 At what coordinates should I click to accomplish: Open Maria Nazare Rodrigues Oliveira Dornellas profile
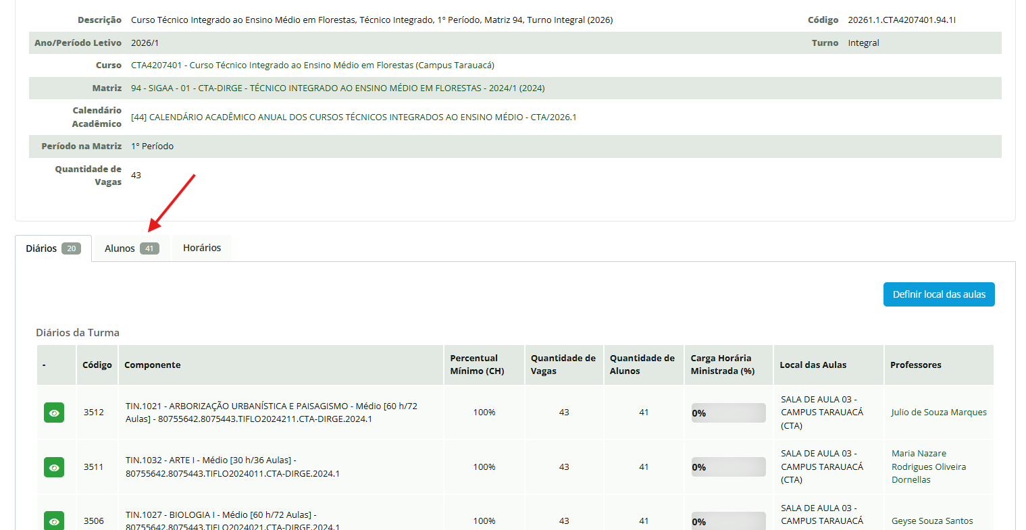[x=928, y=467]
